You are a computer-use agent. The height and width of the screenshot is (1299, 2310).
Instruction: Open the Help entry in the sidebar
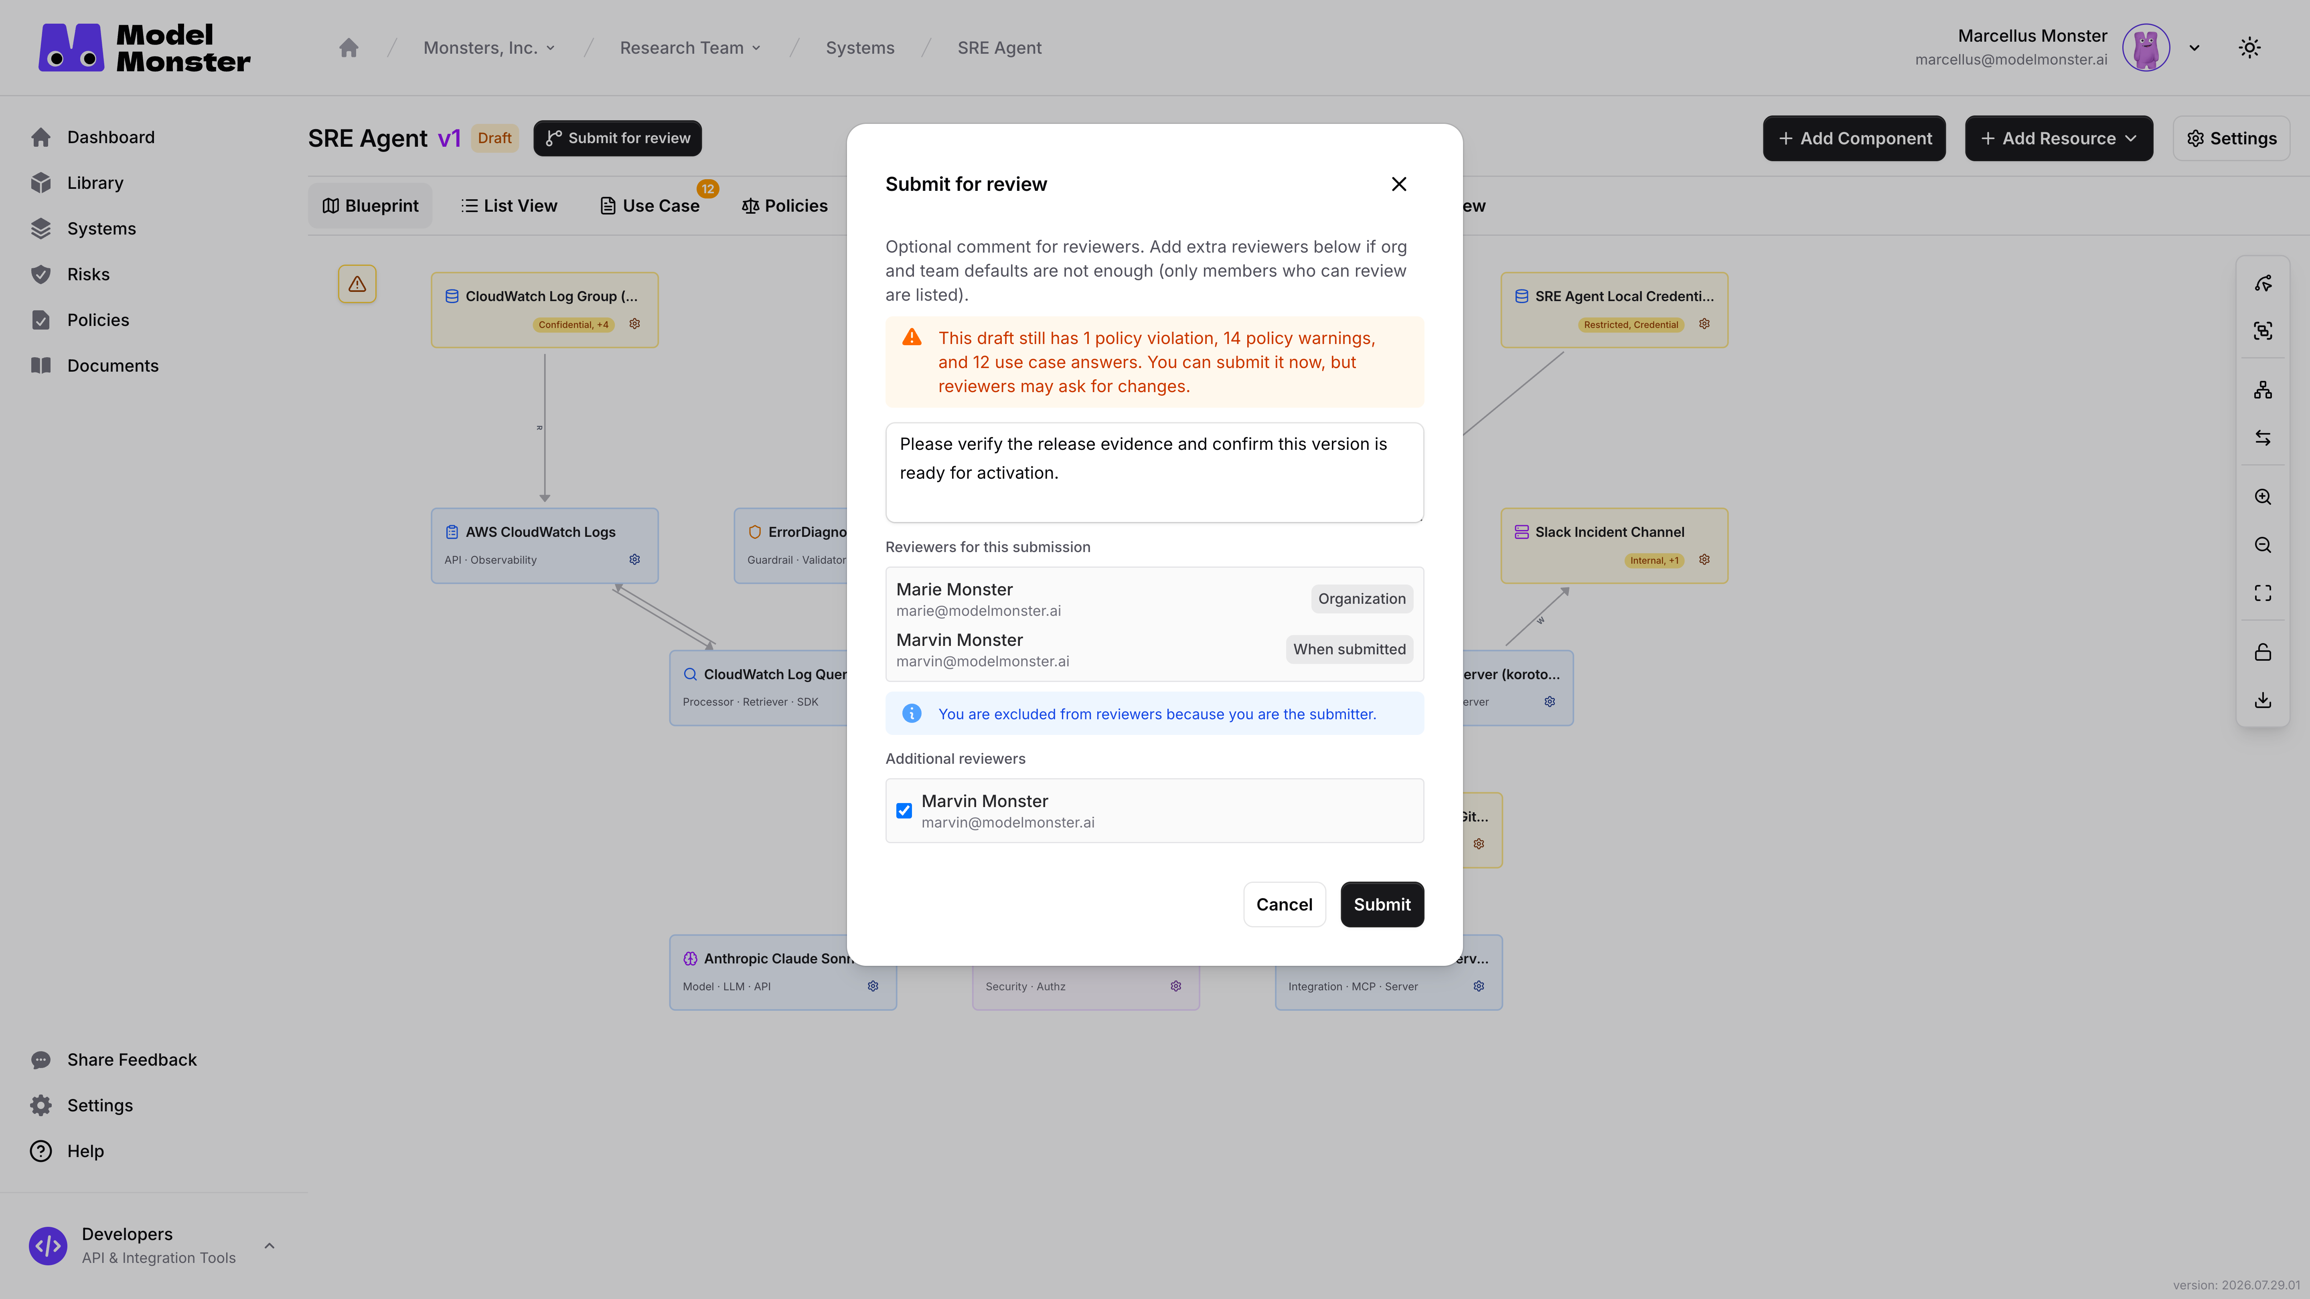(85, 1151)
